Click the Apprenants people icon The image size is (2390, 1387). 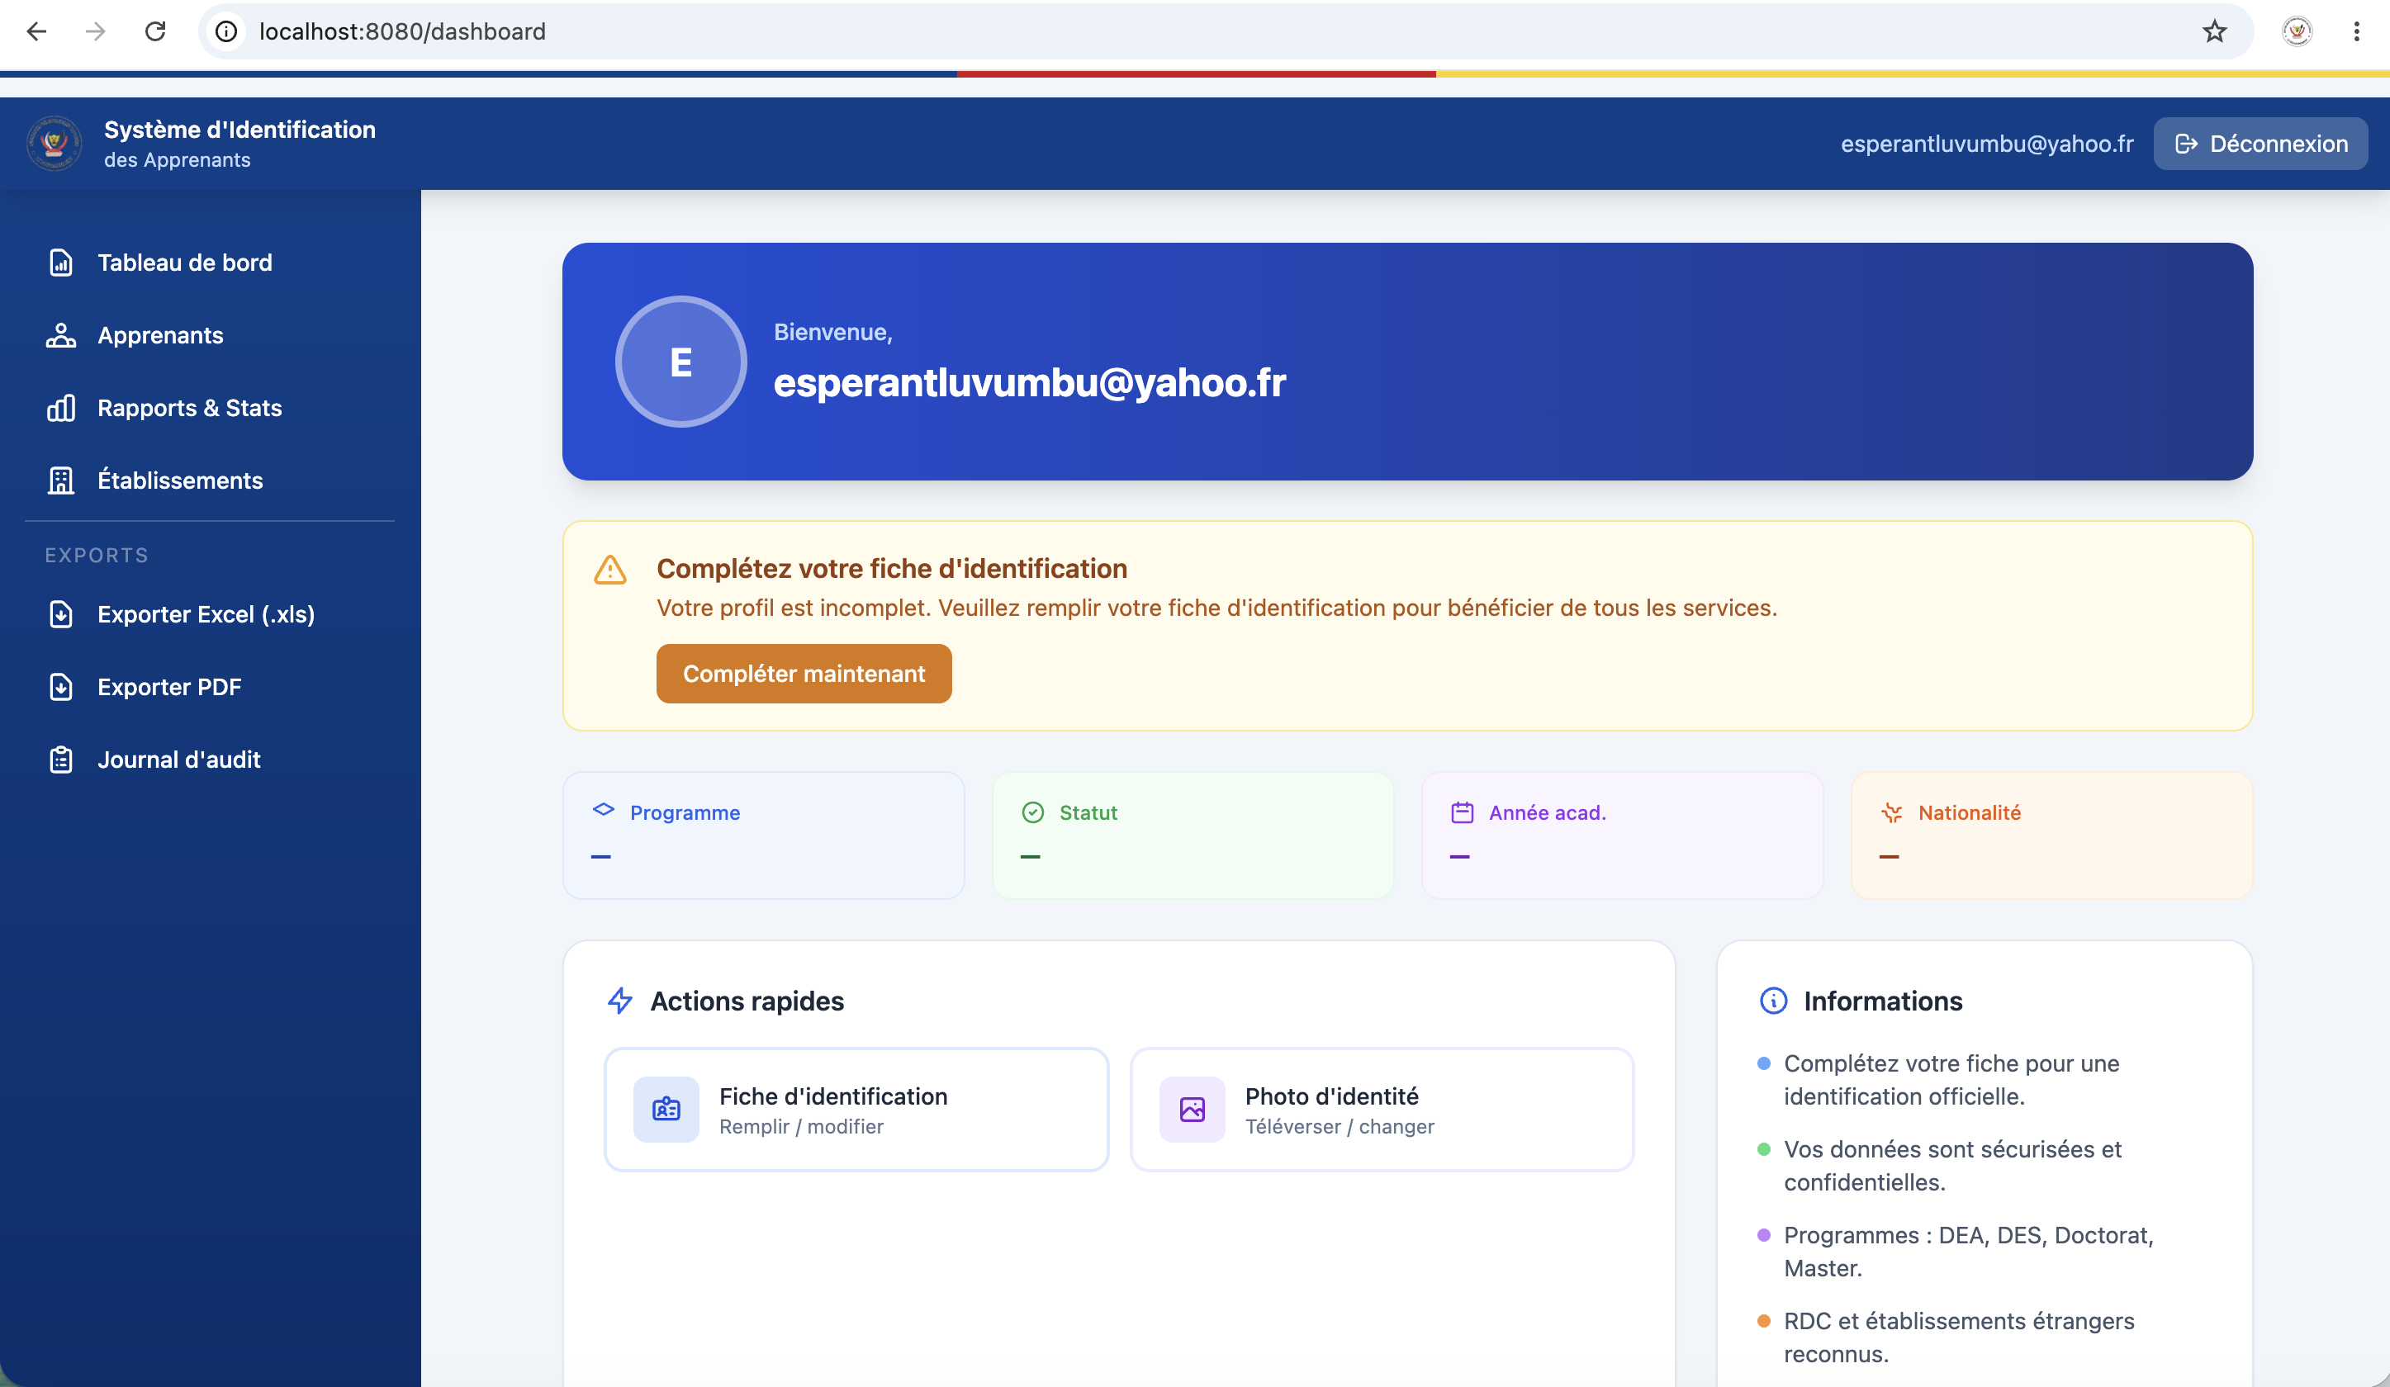click(x=60, y=334)
